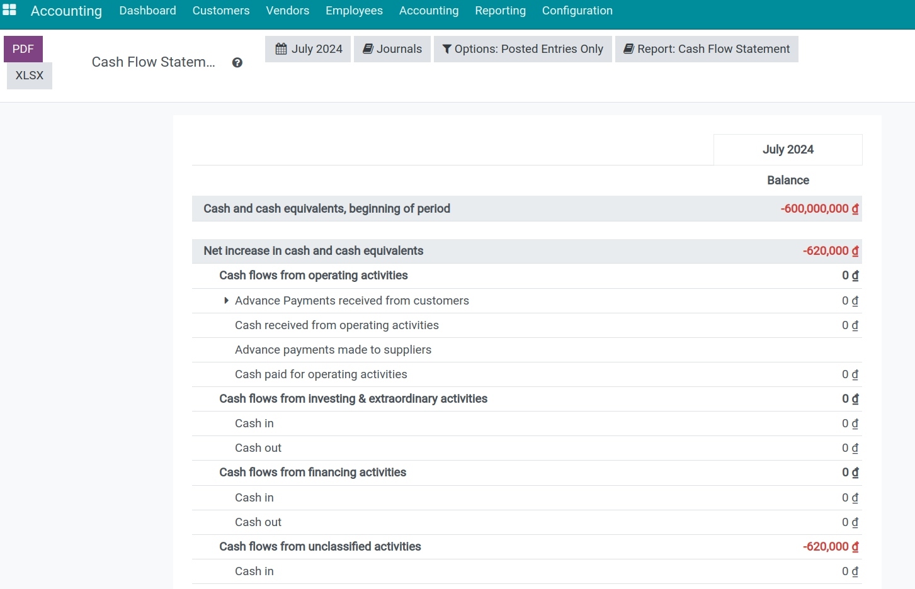Click the July 2024 column header
Image resolution: width=915 pixels, height=589 pixels.
tap(788, 150)
